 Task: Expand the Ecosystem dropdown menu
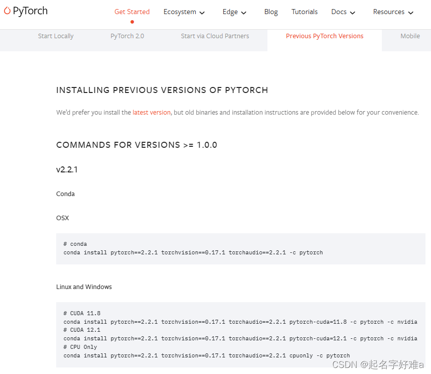(x=184, y=12)
